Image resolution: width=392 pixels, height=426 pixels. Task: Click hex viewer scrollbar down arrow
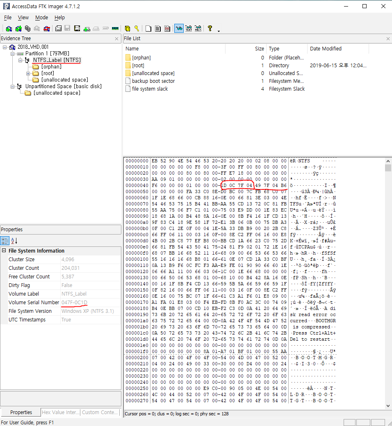[x=388, y=405]
